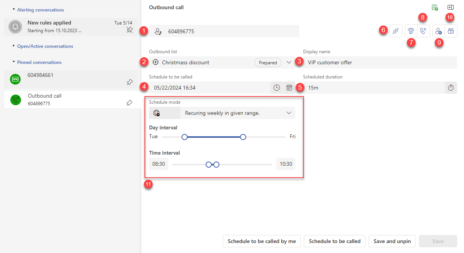The image size is (464, 253).
Task: Open the 604984661 pinned conversation
Action: point(71,79)
